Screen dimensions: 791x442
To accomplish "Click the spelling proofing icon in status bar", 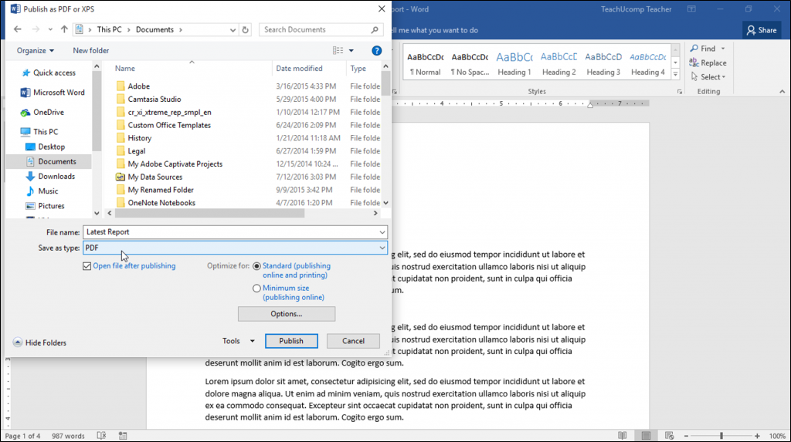I will (101, 436).
